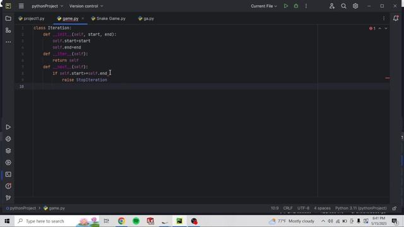
Task: Open the Structure tool window
Action: [8, 30]
